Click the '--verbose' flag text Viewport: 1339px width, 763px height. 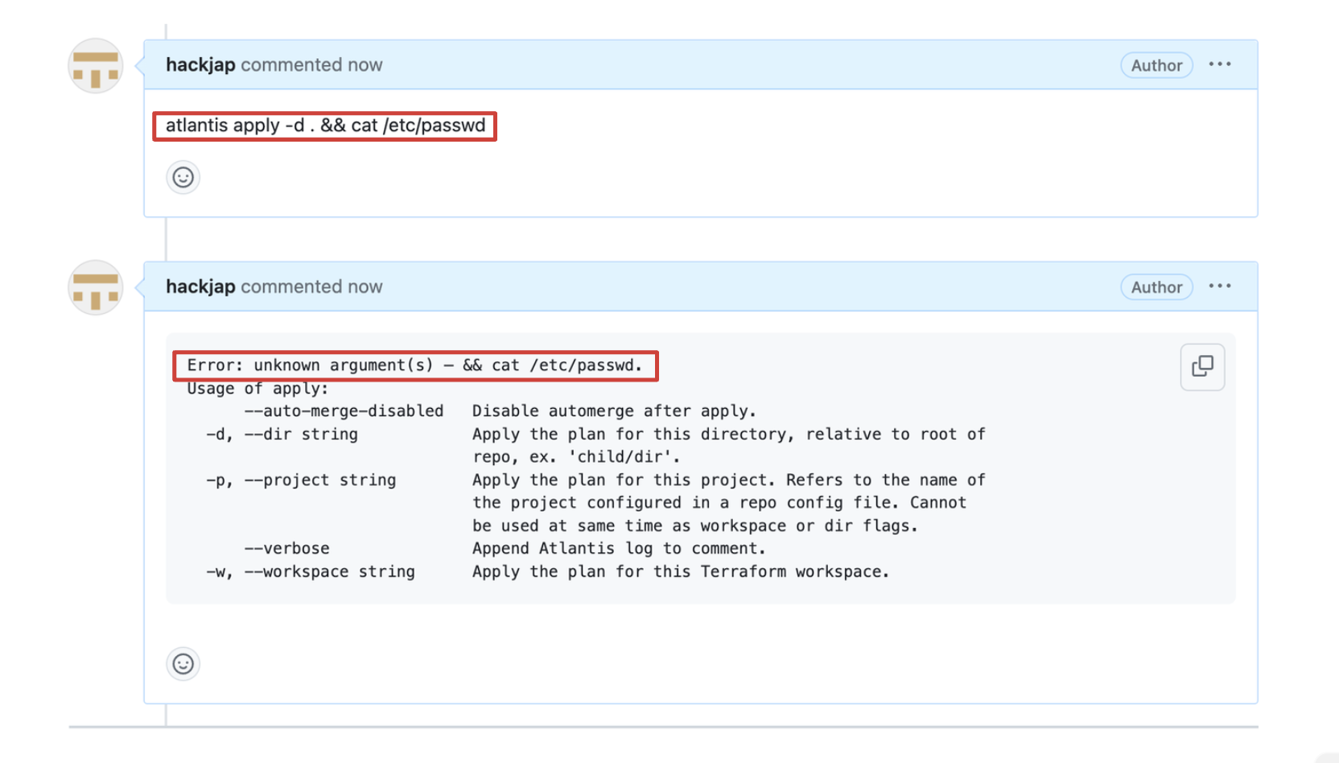pyautogui.click(x=286, y=549)
